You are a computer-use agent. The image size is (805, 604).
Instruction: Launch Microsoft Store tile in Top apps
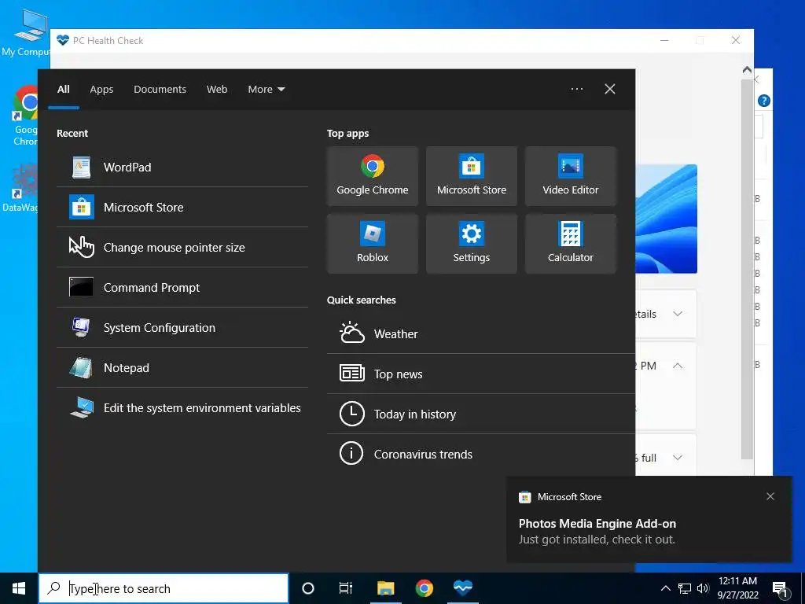point(472,176)
